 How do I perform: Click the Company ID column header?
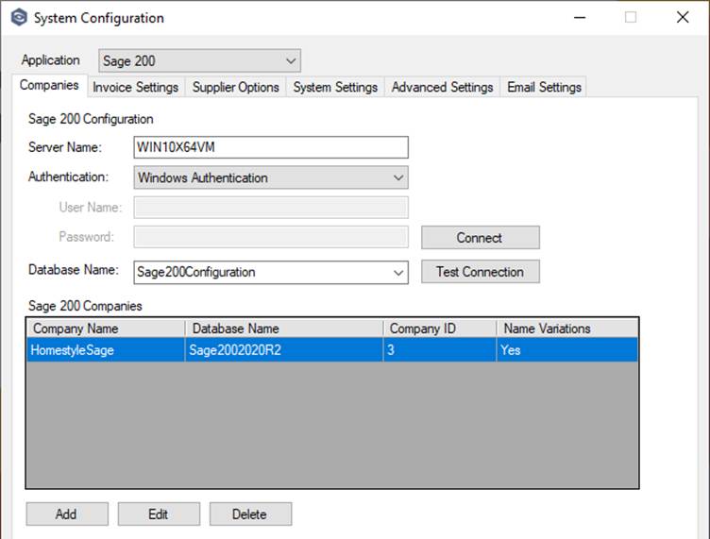coord(440,328)
